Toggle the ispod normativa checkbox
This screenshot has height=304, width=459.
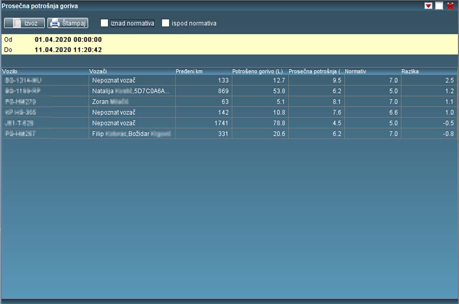pos(165,23)
